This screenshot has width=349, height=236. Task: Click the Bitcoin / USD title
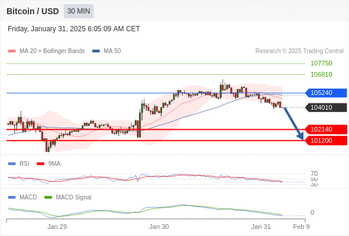pyautogui.click(x=33, y=11)
